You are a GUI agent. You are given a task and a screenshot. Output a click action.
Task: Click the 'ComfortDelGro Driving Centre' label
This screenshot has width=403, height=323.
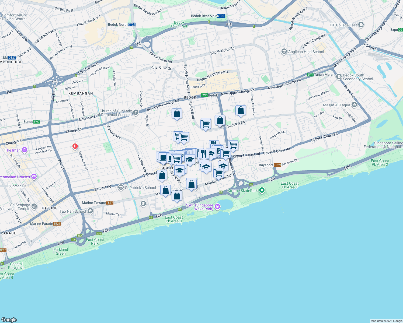(x=14, y=17)
